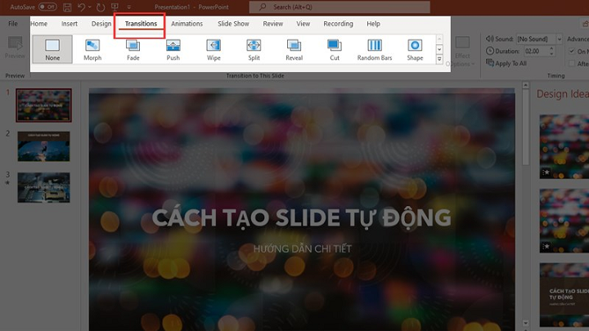The width and height of the screenshot is (589, 331).
Task: Apply the Reveal transition
Action: click(294, 49)
